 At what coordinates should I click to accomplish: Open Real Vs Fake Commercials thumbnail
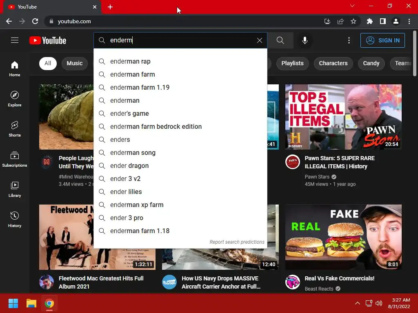343,237
